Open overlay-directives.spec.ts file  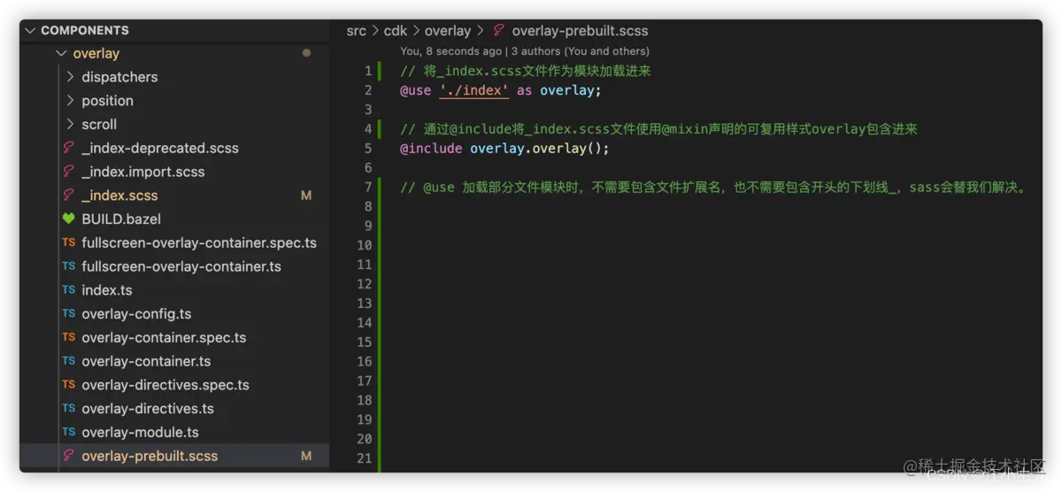click(165, 385)
